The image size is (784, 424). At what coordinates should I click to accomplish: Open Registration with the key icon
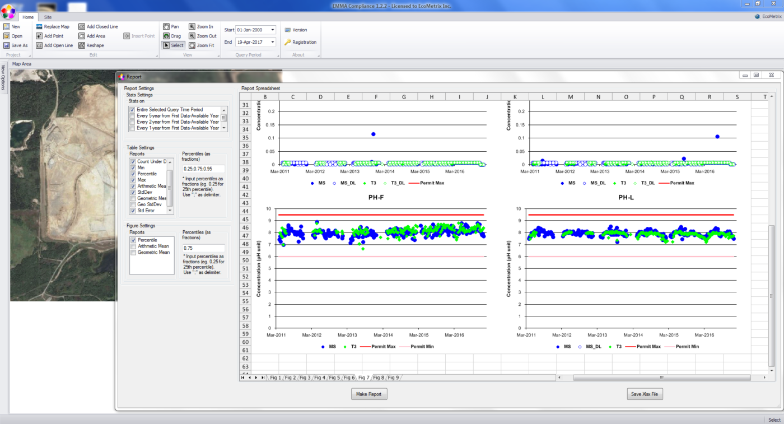300,42
